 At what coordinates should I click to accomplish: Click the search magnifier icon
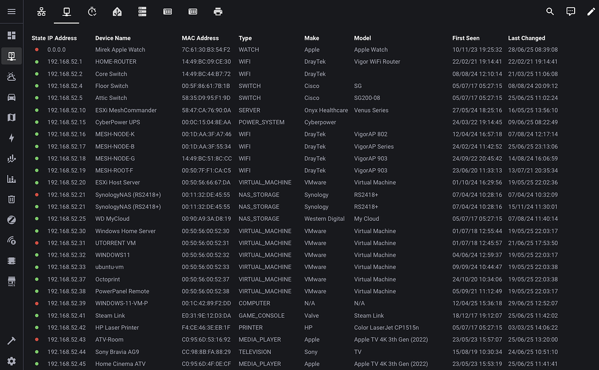click(x=550, y=12)
